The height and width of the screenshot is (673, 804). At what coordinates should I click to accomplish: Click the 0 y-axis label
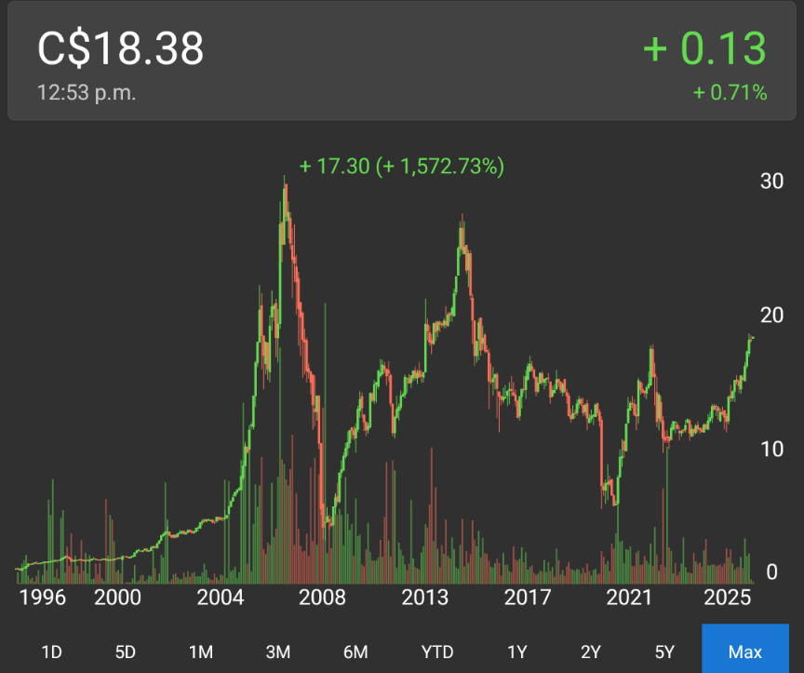tap(771, 572)
